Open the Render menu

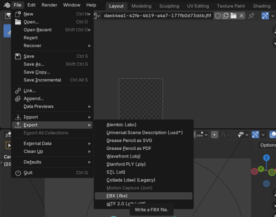49,5
